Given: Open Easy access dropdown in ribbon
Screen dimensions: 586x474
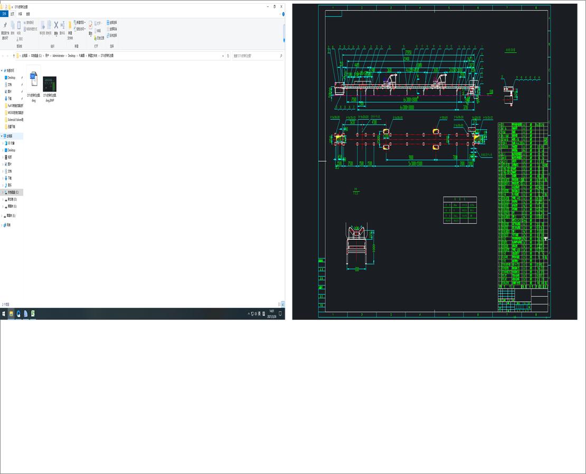Looking at the screenshot, I should pyautogui.click(x=80, y=29).
